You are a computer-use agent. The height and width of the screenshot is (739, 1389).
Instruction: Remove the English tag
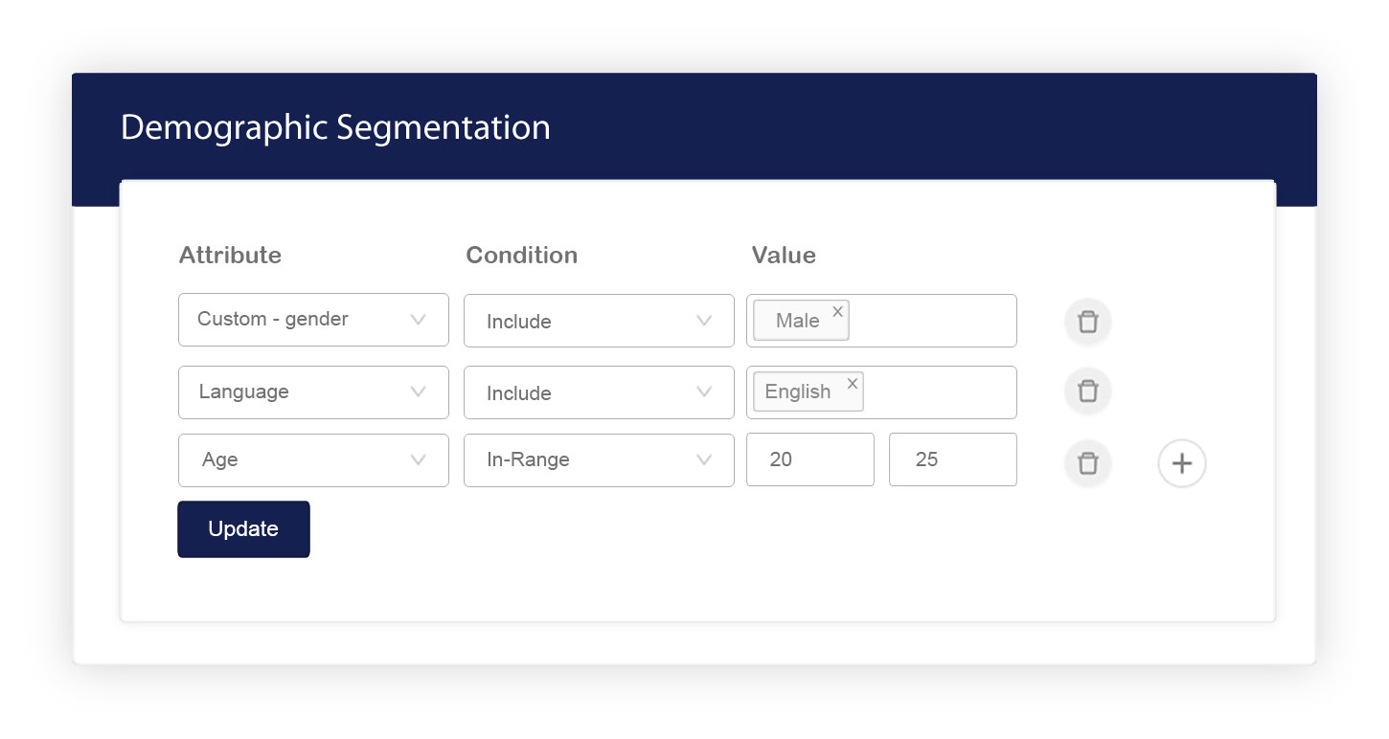click(853, 383)
